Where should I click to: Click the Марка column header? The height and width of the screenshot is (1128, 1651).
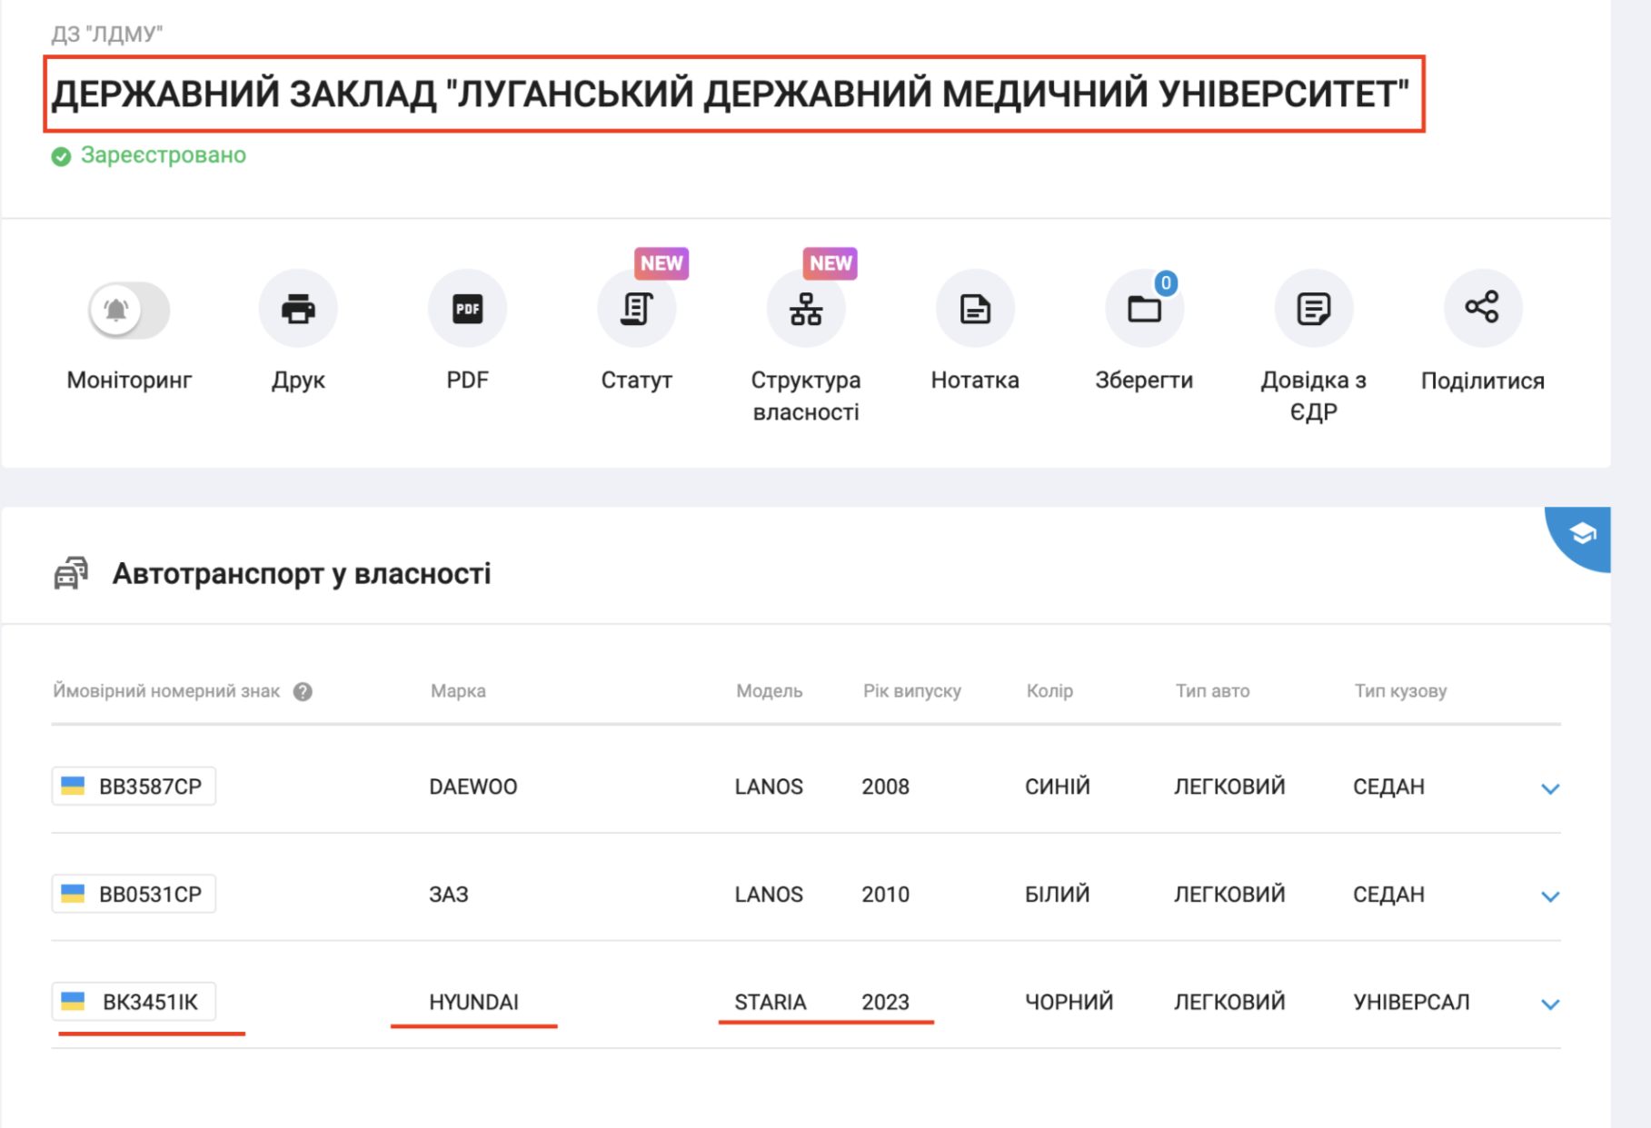(x=458, y=691)
